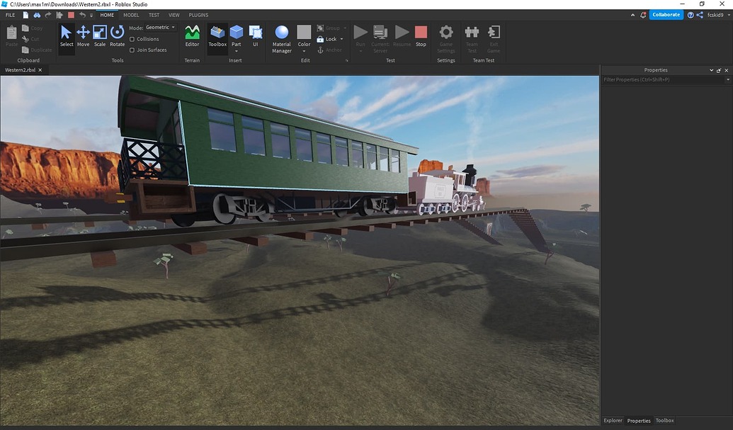Expand the Color dropdown arrow
The height and width of the screenshot is (430, 733).
click(x=304, y=51)
